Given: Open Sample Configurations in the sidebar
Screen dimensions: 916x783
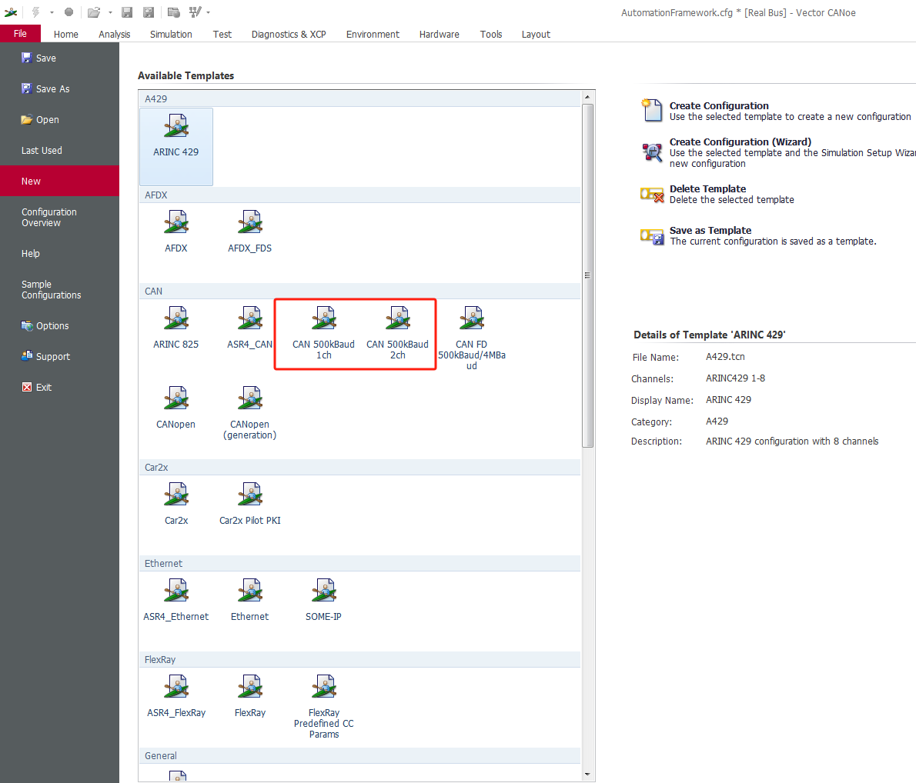Looking at the screenshot, I should click(59, 290).
